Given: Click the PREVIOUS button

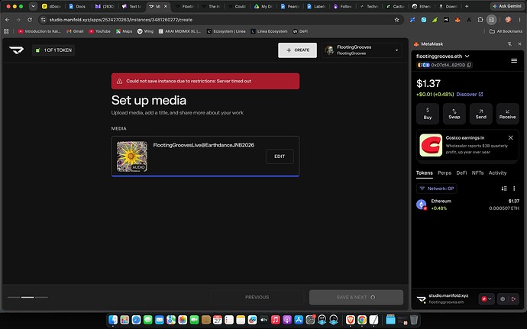Looking at the screenshot, I should 257,297.
